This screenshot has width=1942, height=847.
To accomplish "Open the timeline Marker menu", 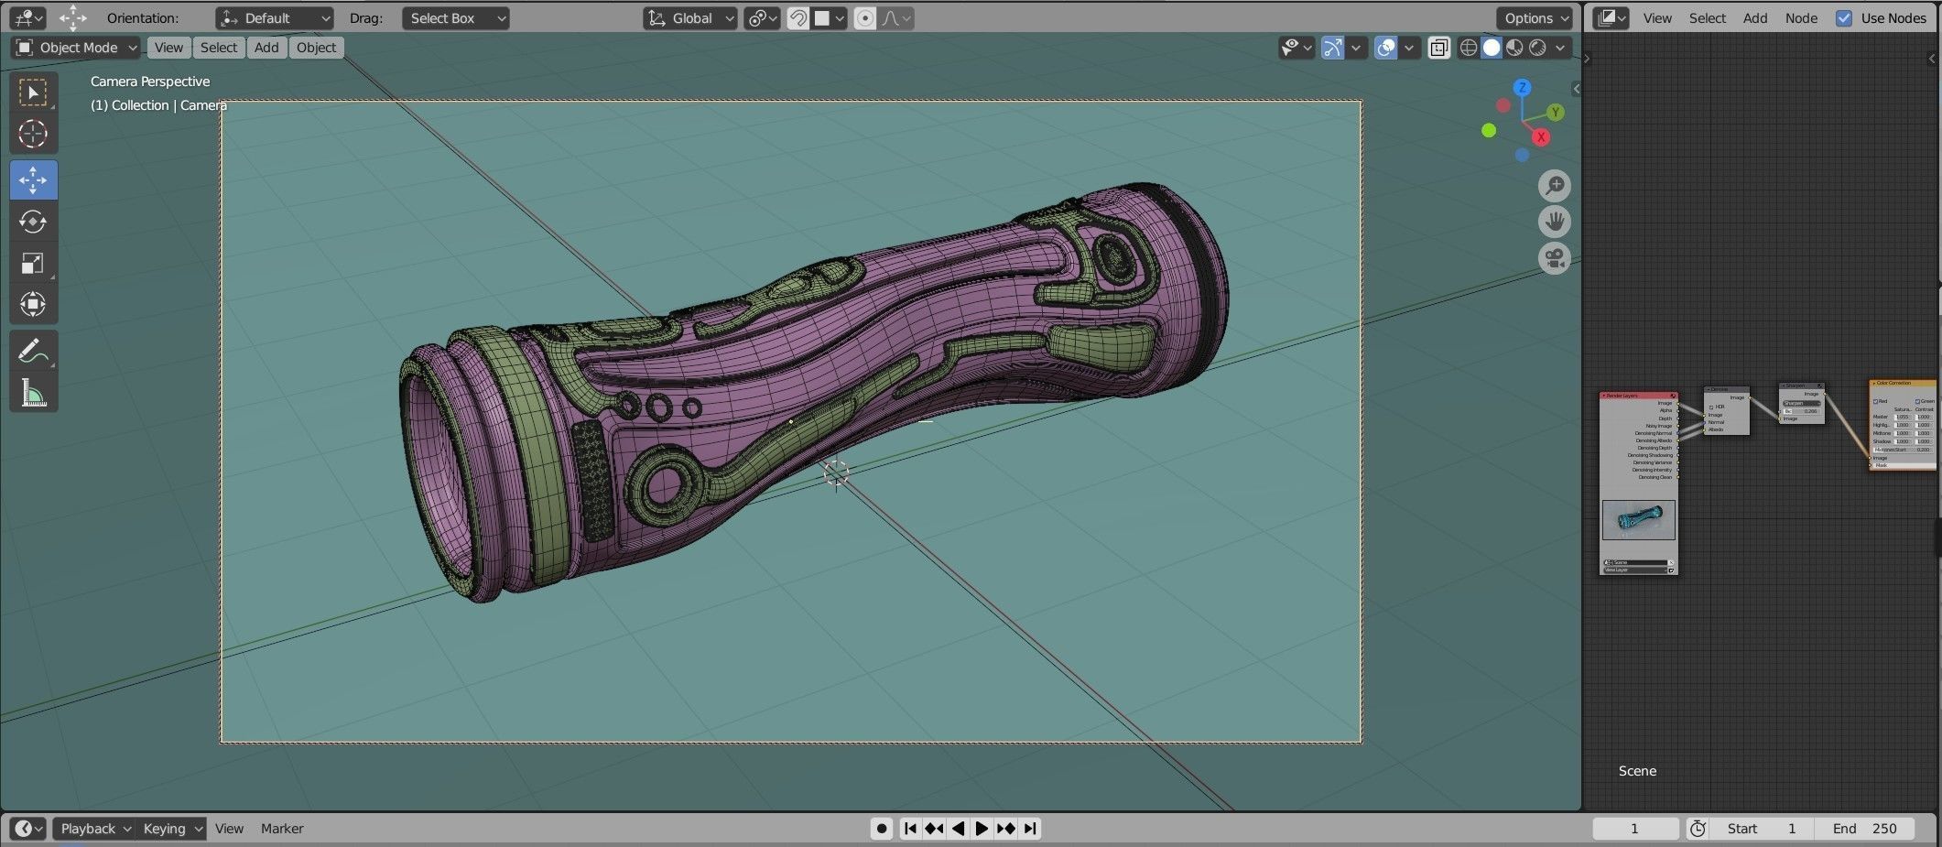I will pos(282,828).
